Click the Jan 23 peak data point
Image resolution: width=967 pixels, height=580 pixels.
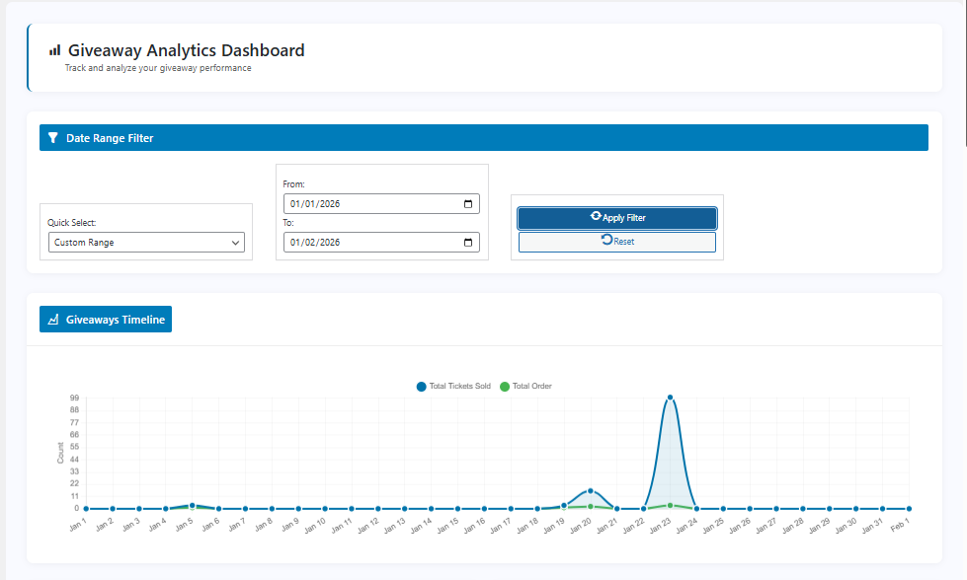coord(670,398)
